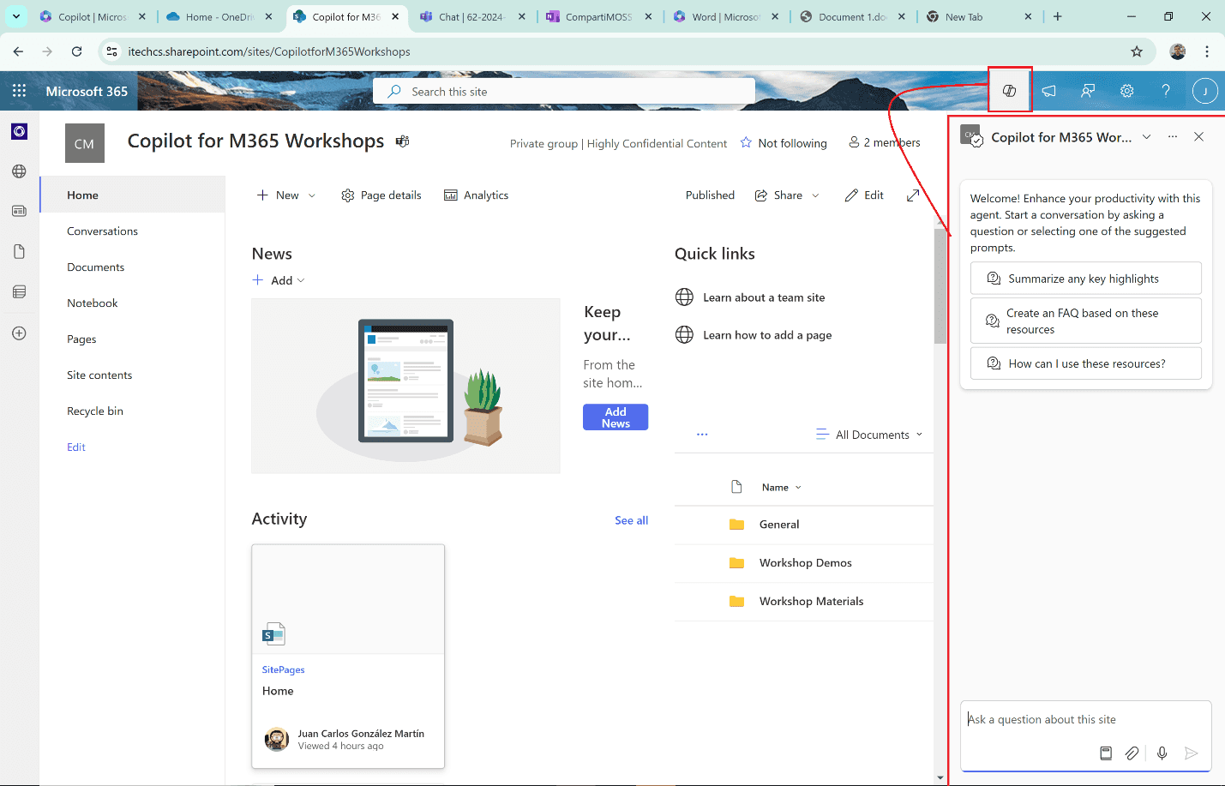Open the Chrome three-dot menu
This screenshot has width=1225, height=786.
pyautogui.click(x=1207, y=51)
